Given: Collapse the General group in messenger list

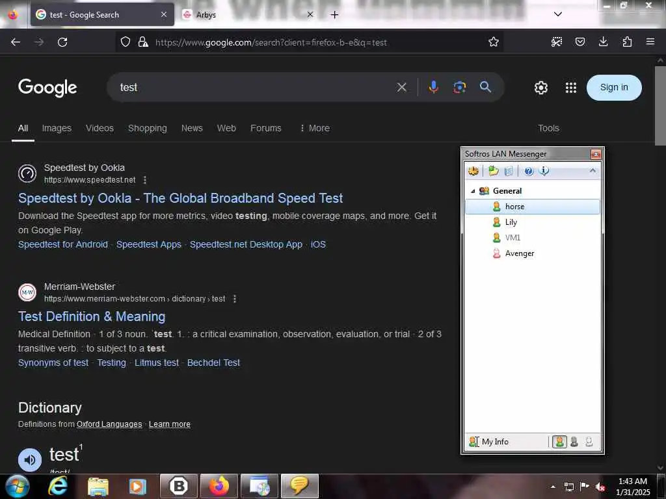Looking at the screenshot, I should pyautogui.click(x=473, y=191).
